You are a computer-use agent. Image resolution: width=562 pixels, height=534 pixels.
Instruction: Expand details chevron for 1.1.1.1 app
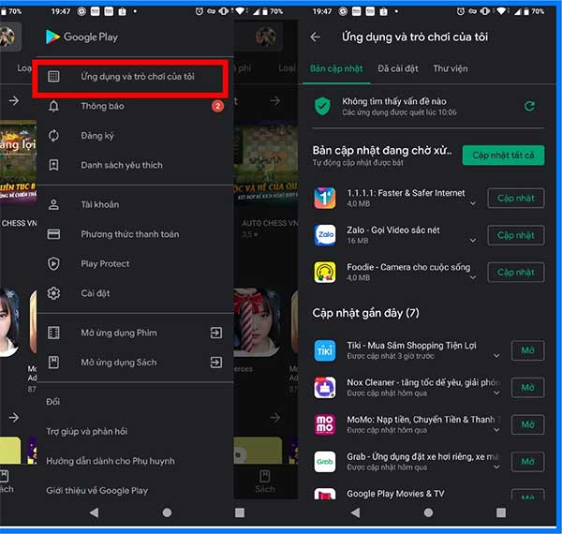coord(473,203)
